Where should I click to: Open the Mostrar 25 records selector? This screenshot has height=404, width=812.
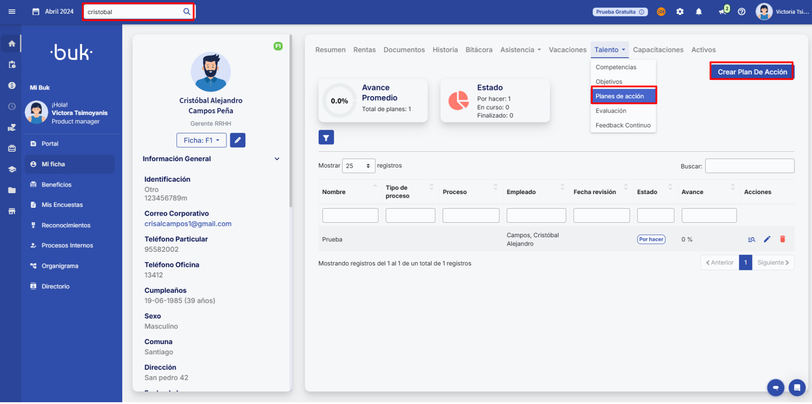coord(358,166)
